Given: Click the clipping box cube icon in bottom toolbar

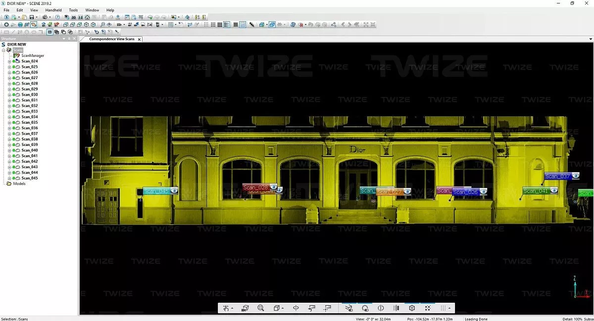Looking at the screenshot, I should click(412, 308).
